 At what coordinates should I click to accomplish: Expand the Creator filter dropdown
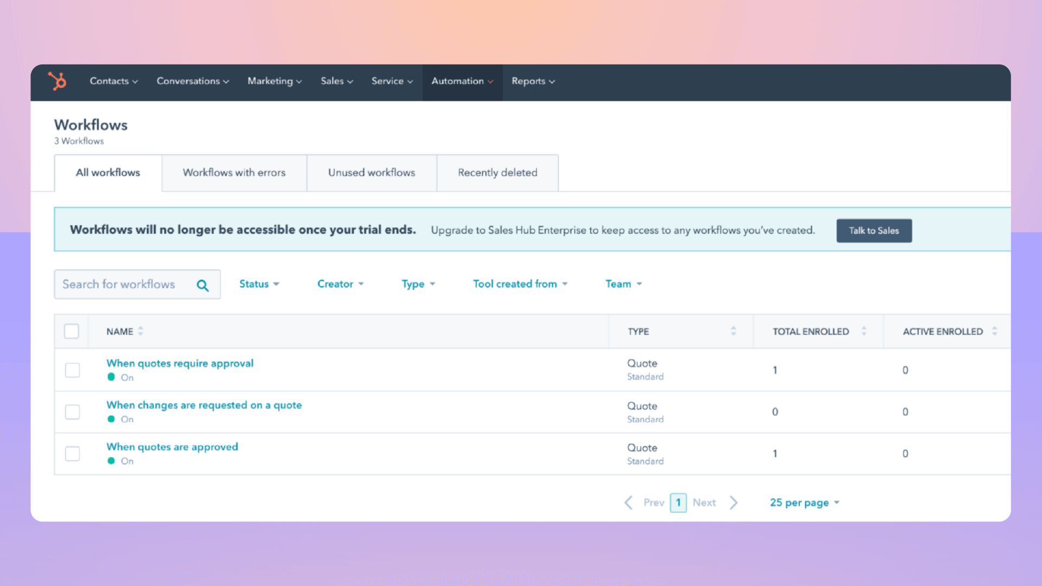(340, 284)
